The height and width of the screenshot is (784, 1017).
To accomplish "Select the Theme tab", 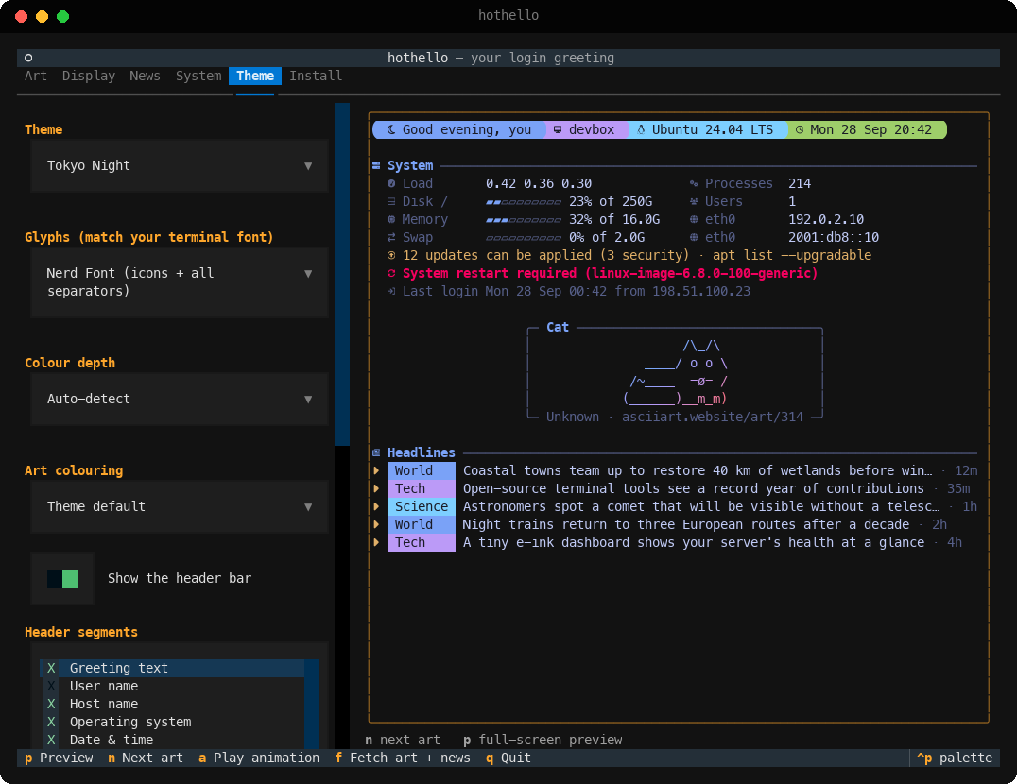I will click(255, 76).
